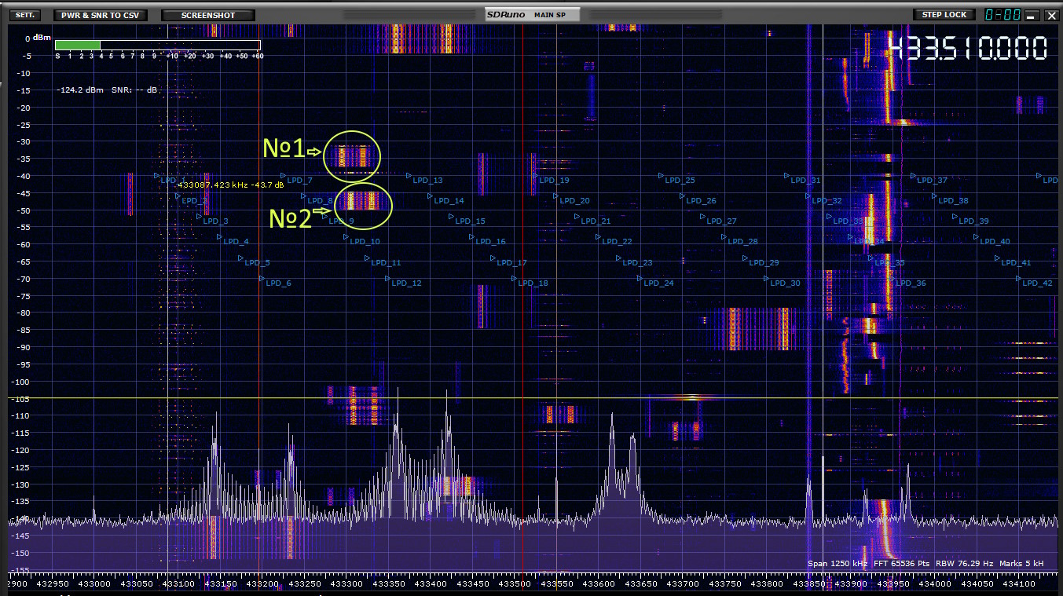The width and height of the screenshot is (1063, 596).
Task: Tune to the LPD_30 marker triangle
Action: pyautogui.click(x=767, y=278)
